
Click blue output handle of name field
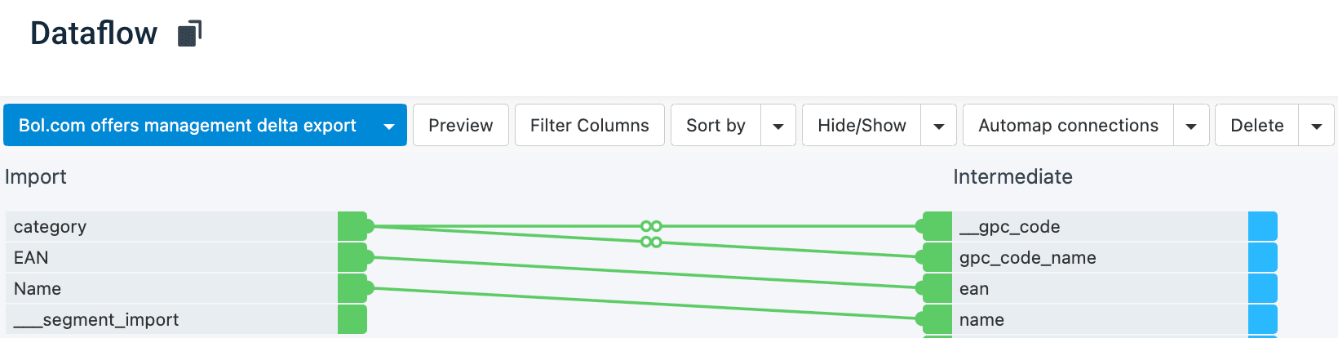click(1262, 319)
